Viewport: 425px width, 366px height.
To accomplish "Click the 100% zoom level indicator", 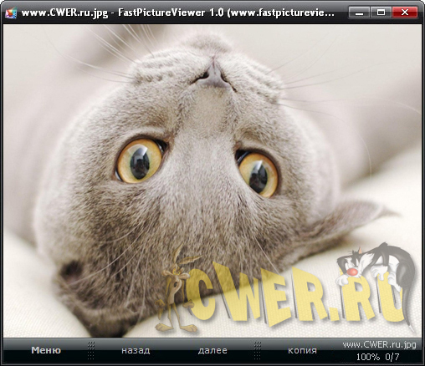I will click(x=368, y=357).
